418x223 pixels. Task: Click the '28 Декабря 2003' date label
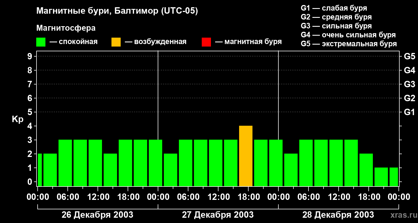[x=338, y=215]
